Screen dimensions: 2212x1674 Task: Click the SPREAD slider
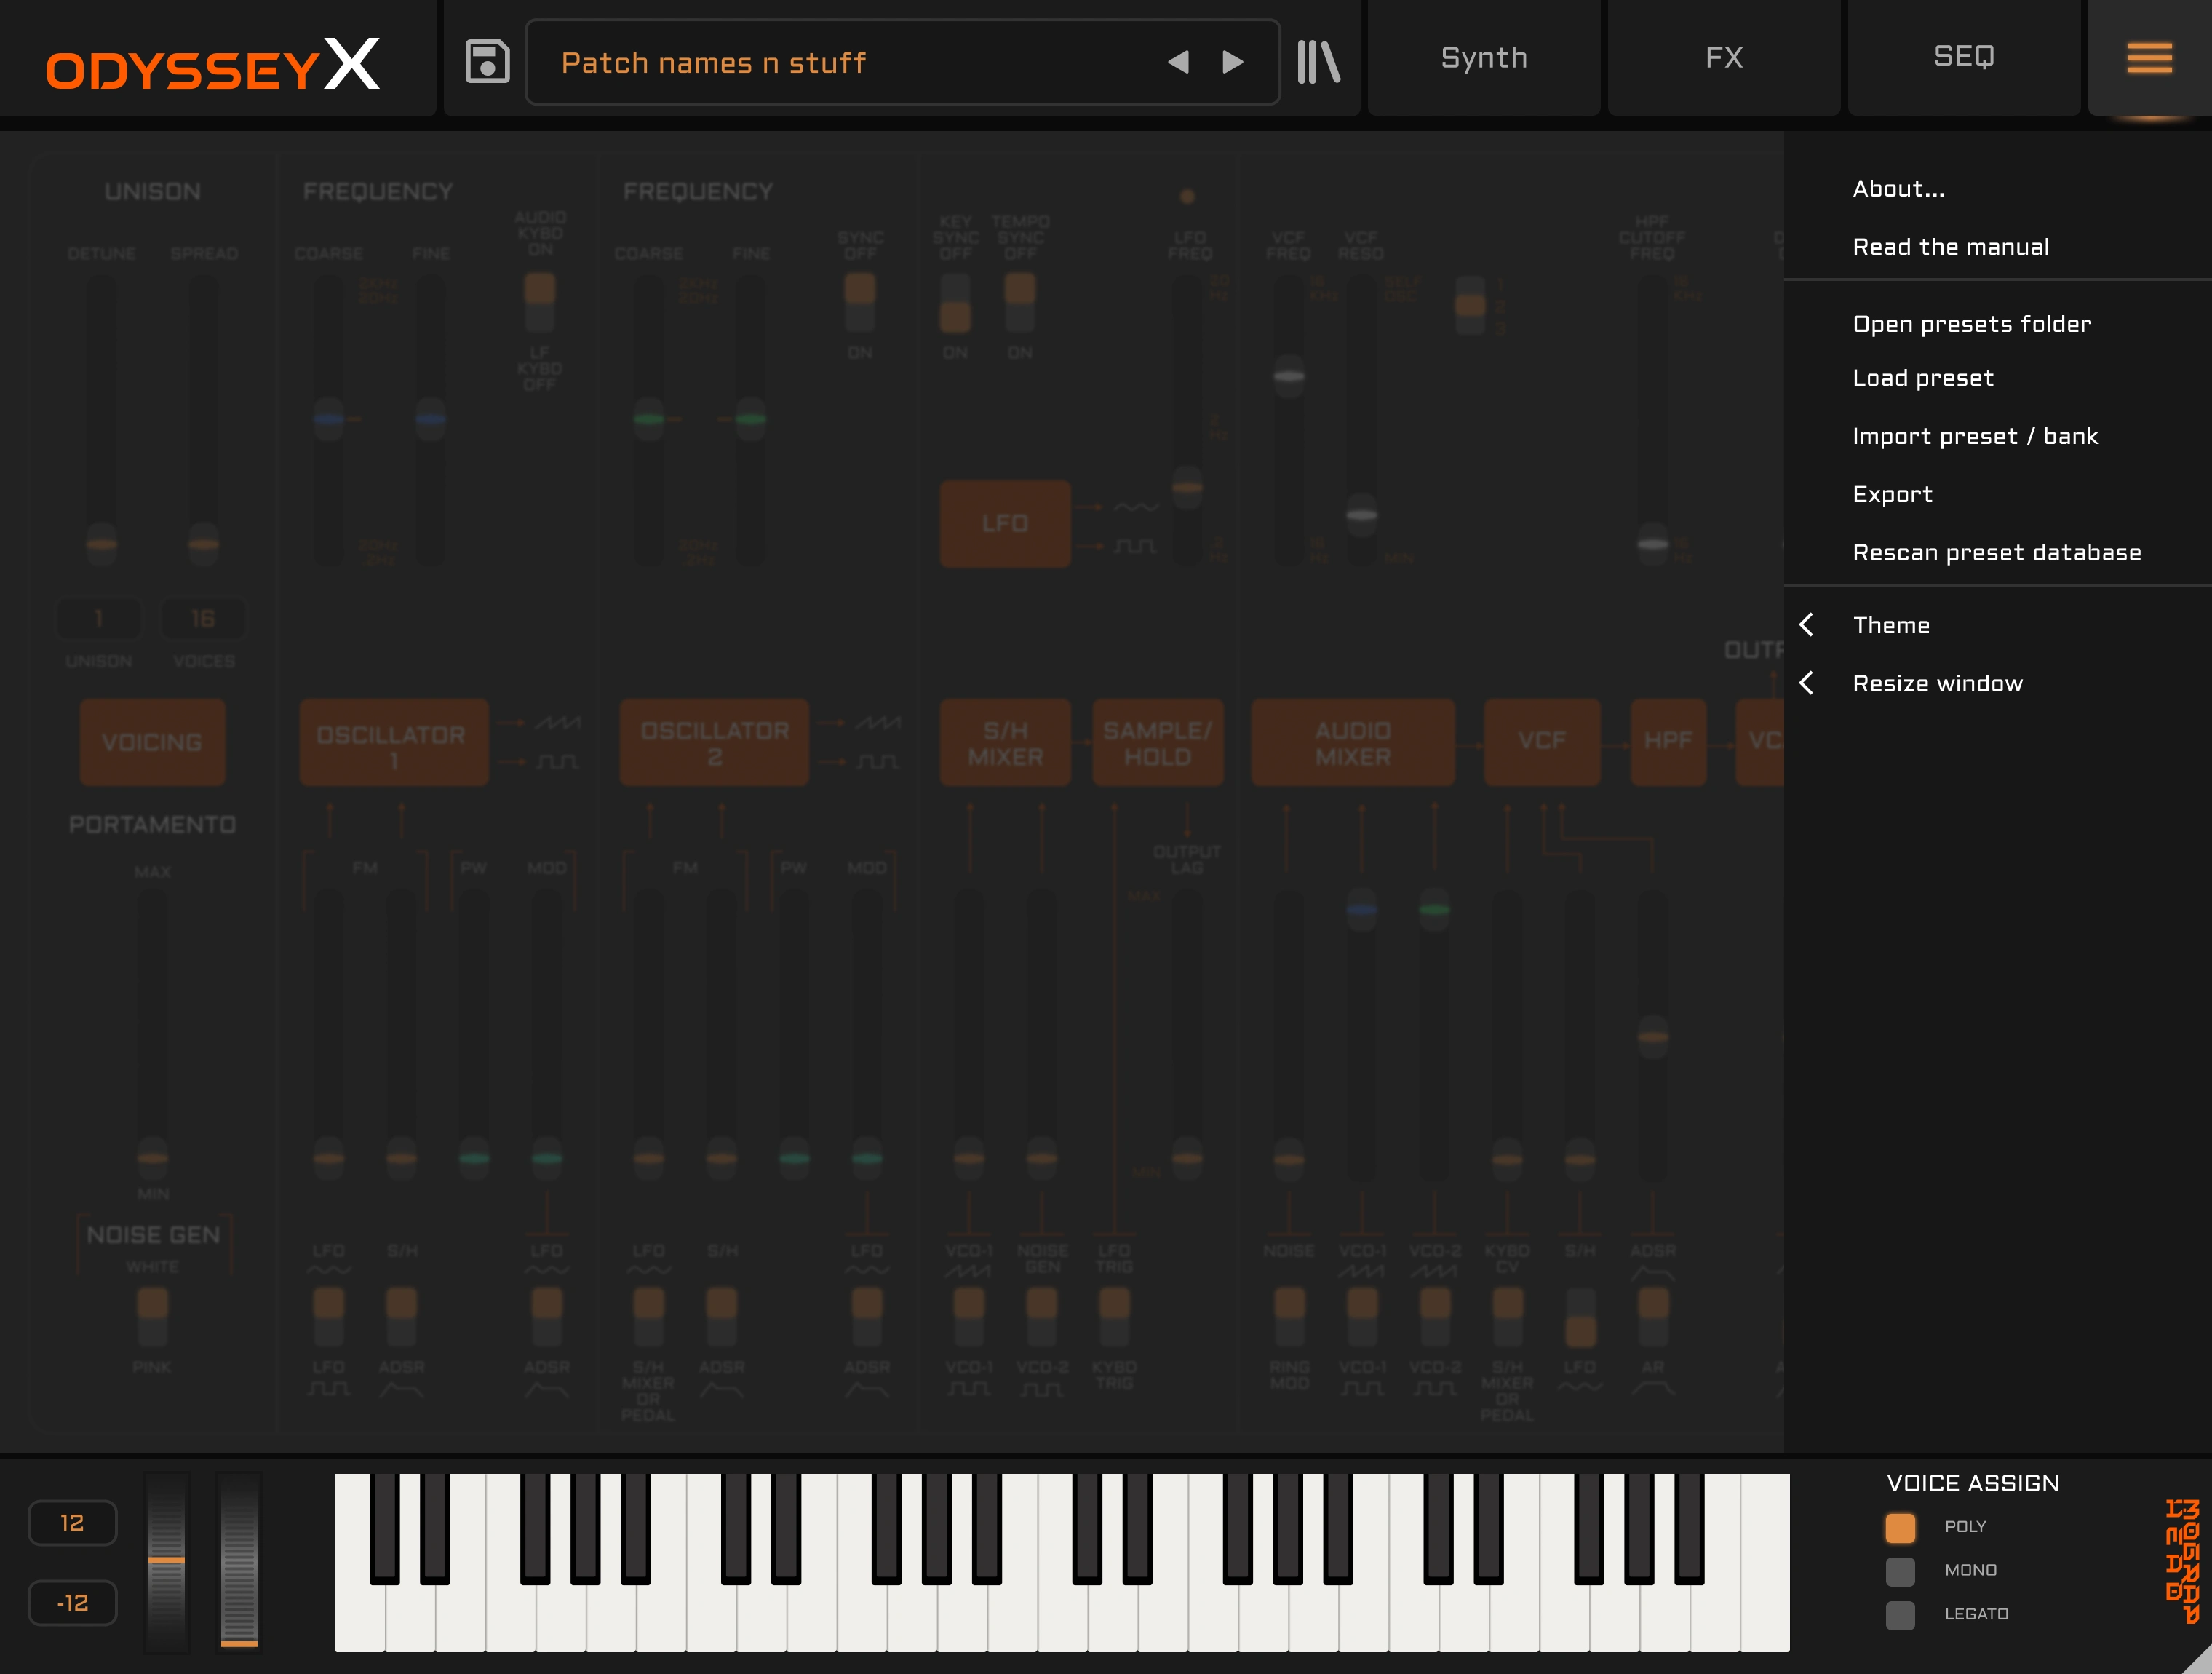[204, 420]
